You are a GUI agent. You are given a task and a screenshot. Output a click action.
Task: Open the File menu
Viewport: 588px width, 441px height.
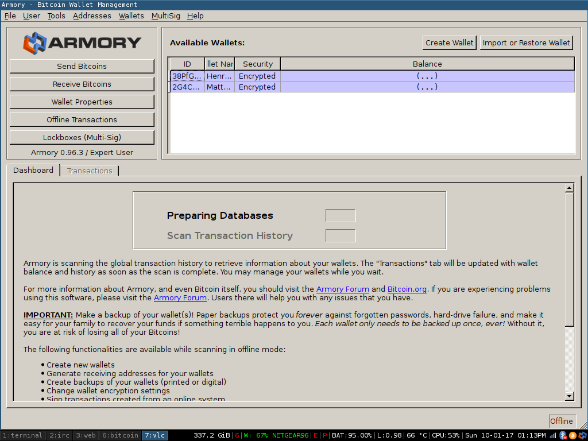(10, 16)
